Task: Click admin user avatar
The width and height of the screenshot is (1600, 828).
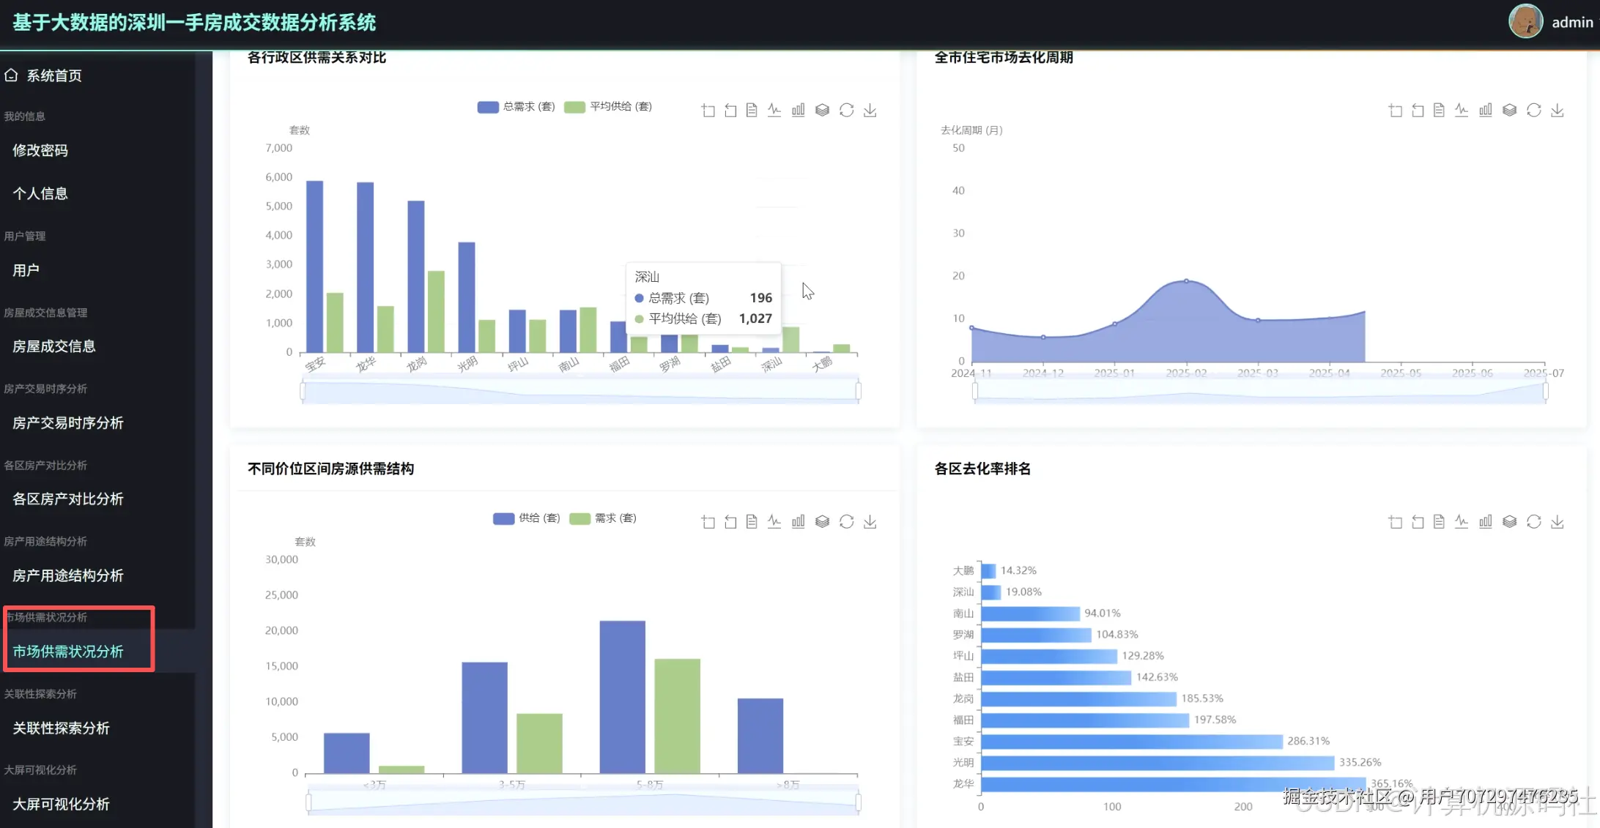Action: 1525,22
